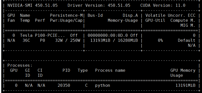The width and height of the screenshot is (202, 93).
Task: Click the Fan column header
Action: tap(11, 20)
